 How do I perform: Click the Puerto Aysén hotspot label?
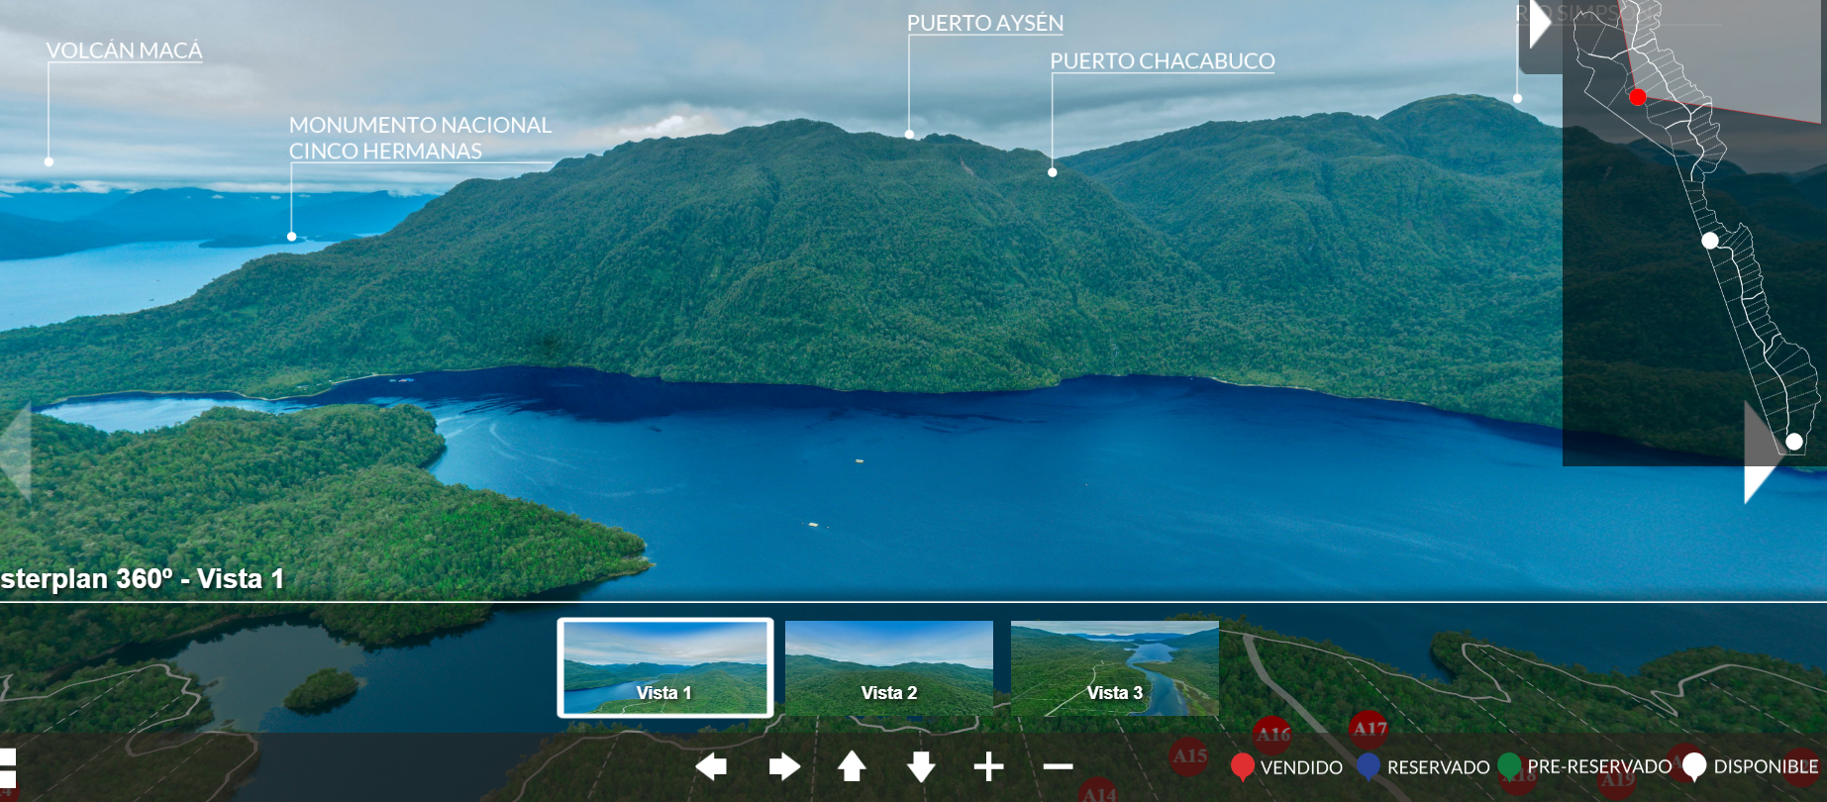pos(985,23)
